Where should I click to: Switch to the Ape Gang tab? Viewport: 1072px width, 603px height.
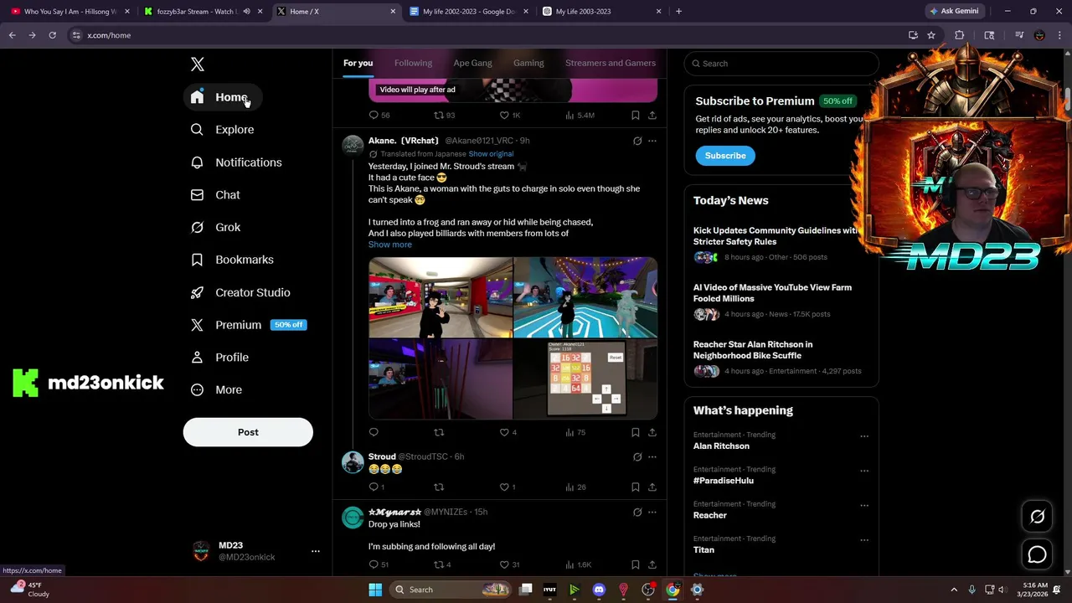tap(472, 63)
